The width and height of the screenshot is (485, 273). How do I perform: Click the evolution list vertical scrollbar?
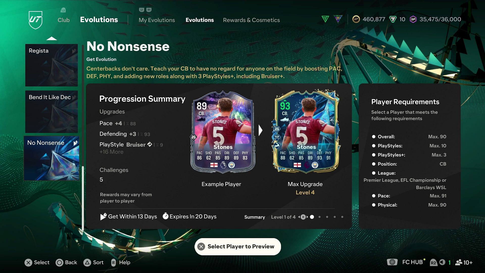pyautogui.click(x=83, y=138)
